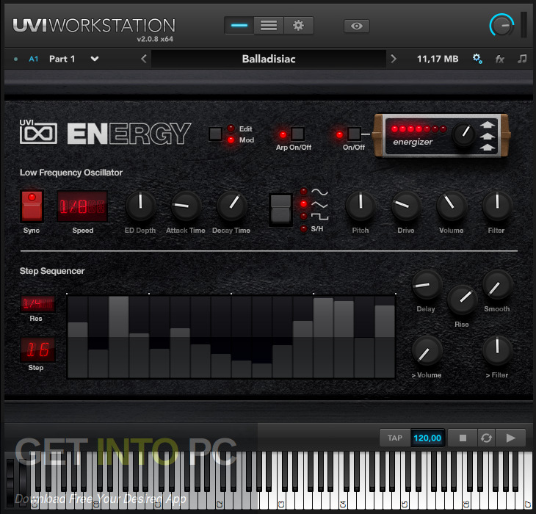Open the workstation settings gear
This screenshot has height=514, width=536.
298,26
